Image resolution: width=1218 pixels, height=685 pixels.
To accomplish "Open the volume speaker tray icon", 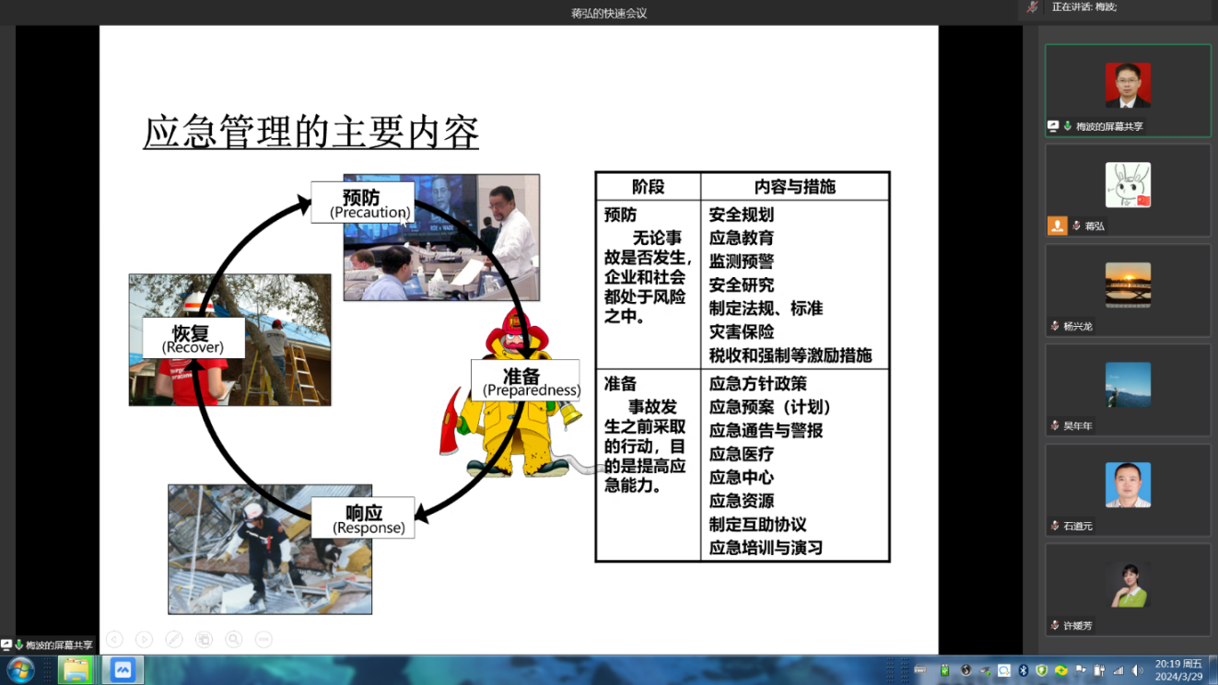I will coord(1137,670).
